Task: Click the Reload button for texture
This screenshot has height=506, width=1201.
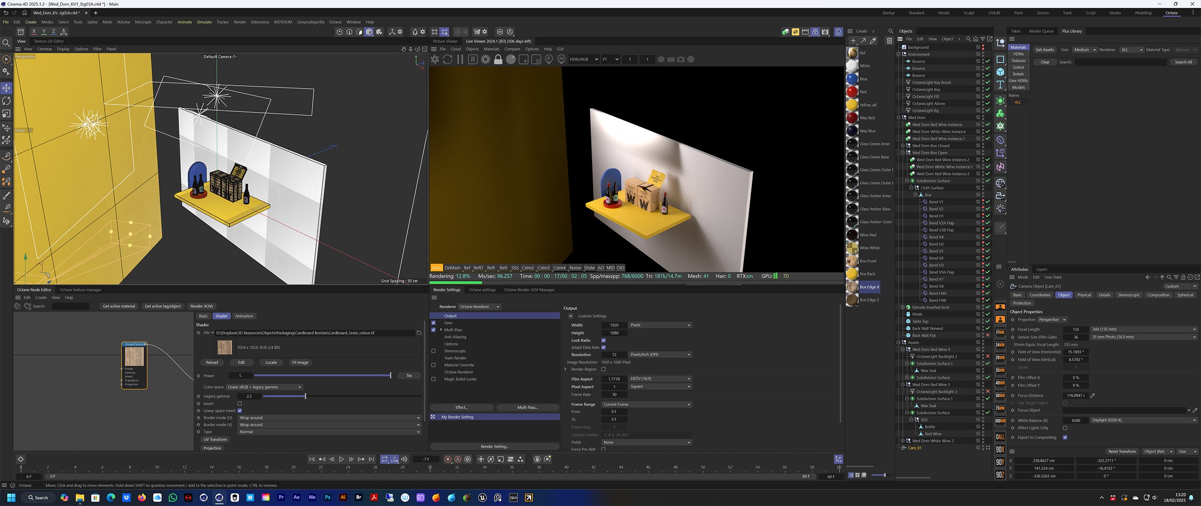Action: (212, 362)
